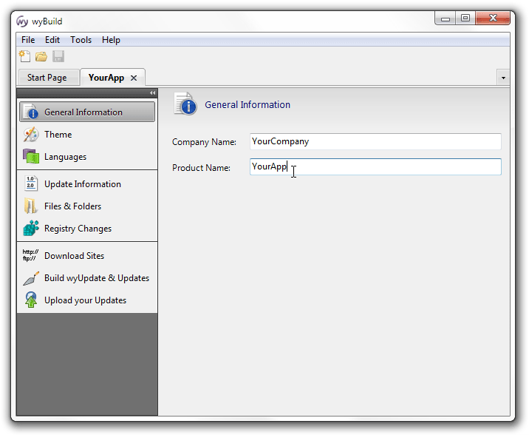Open the tab list dropdown arrow
This screenshot has height=435, width=529.
pyautogui.click(x=503, y=78)
